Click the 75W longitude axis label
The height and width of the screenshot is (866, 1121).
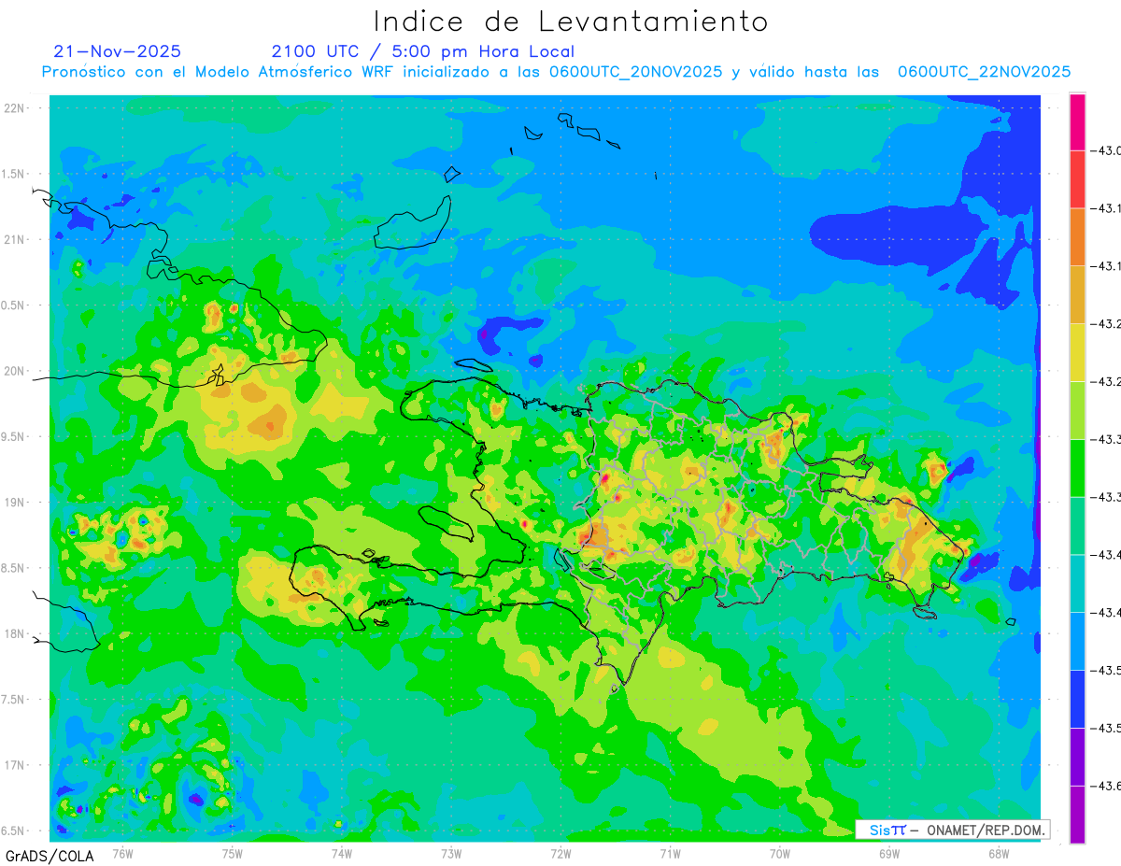(233, 853)
